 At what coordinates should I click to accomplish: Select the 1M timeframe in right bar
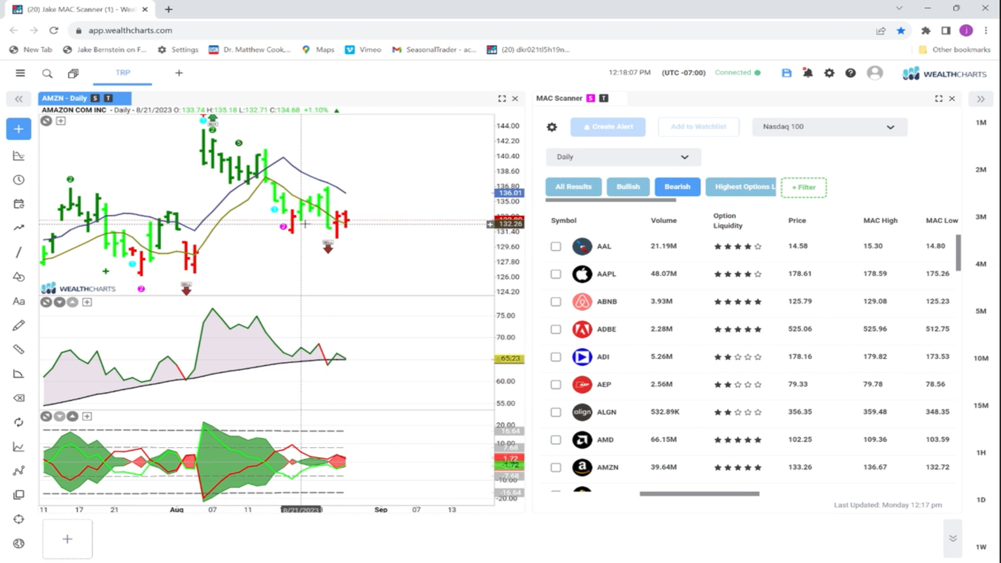981,123
